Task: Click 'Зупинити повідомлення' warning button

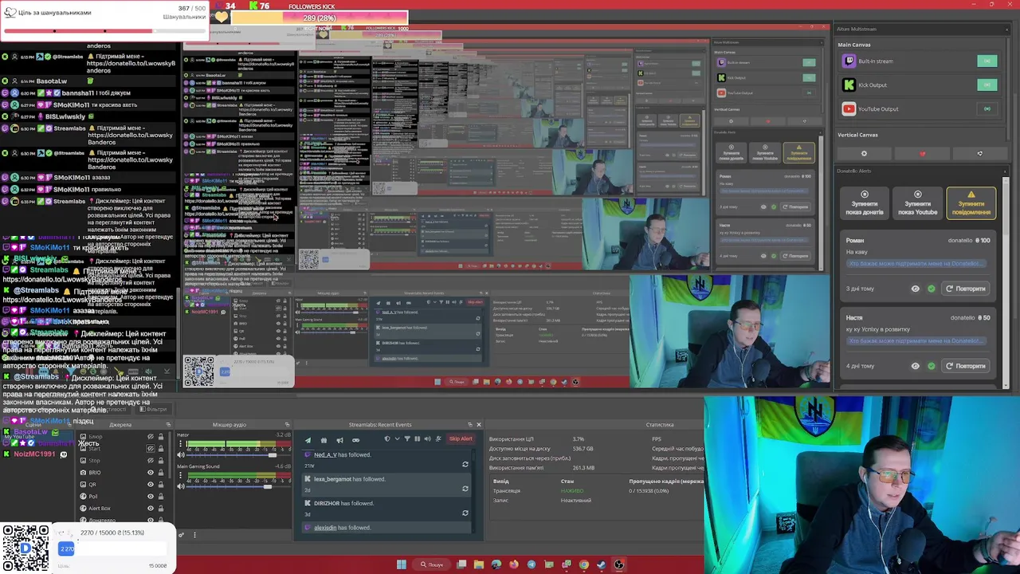Action: [x=971, y=203]
